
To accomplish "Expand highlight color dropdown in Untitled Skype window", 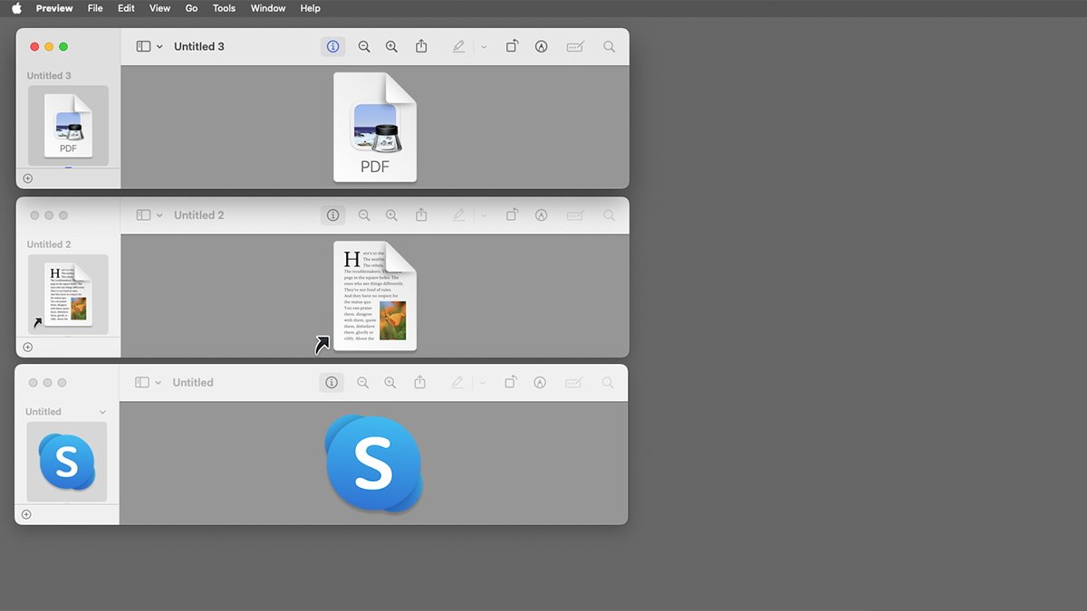I will pyautogui.click(x=483, y=382).
